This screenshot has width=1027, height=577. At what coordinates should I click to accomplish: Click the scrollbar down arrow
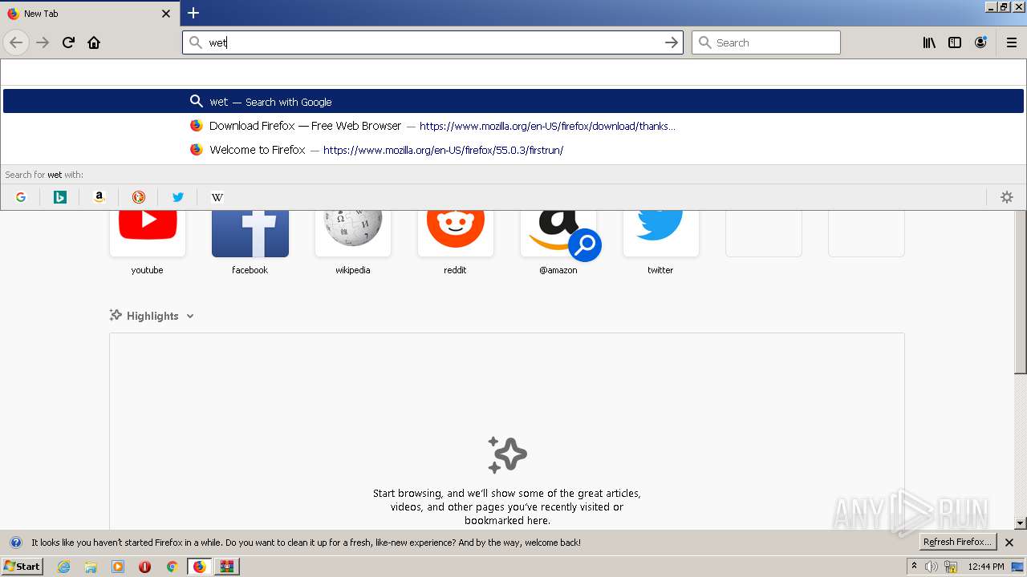click(x=1021, y=523)
